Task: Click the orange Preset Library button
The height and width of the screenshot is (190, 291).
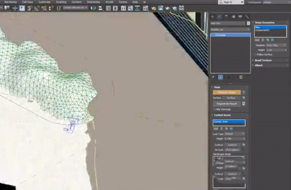Action: [227, 92]
